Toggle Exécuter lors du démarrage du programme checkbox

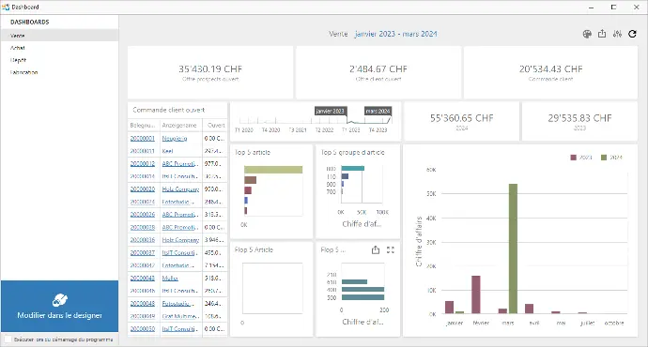[8, 339]
